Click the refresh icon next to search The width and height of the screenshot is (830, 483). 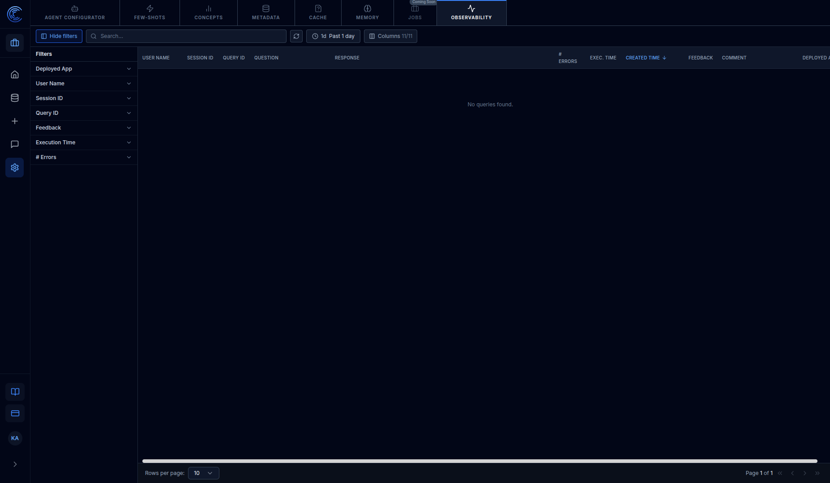pos(296,36)
